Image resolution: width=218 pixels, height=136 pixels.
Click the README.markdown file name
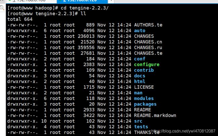[x=155, y=116]
